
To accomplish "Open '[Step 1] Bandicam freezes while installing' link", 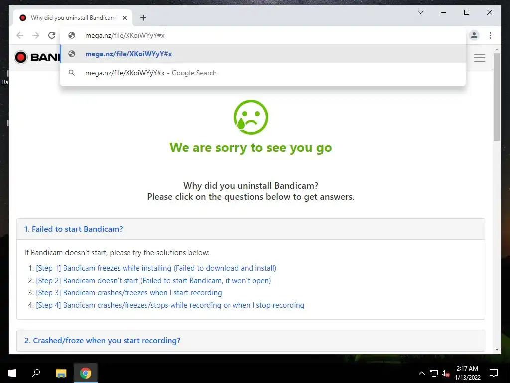I will click(156, 268).
